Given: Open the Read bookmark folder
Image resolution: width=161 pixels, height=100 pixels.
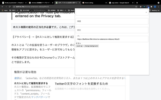Looking at the screenshot, I should tap(71, 10).
